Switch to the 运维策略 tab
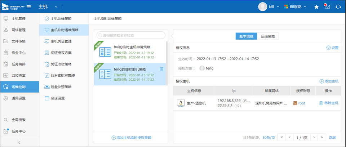 pyautogui.click(x=268, y=36)
